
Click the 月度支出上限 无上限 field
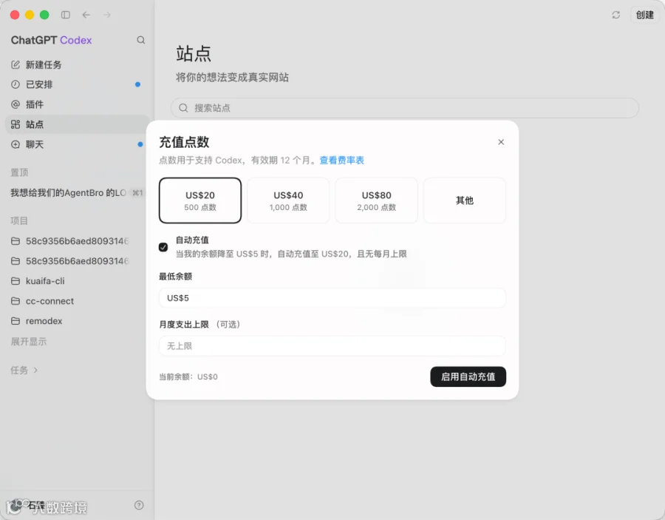click(332, 346)
